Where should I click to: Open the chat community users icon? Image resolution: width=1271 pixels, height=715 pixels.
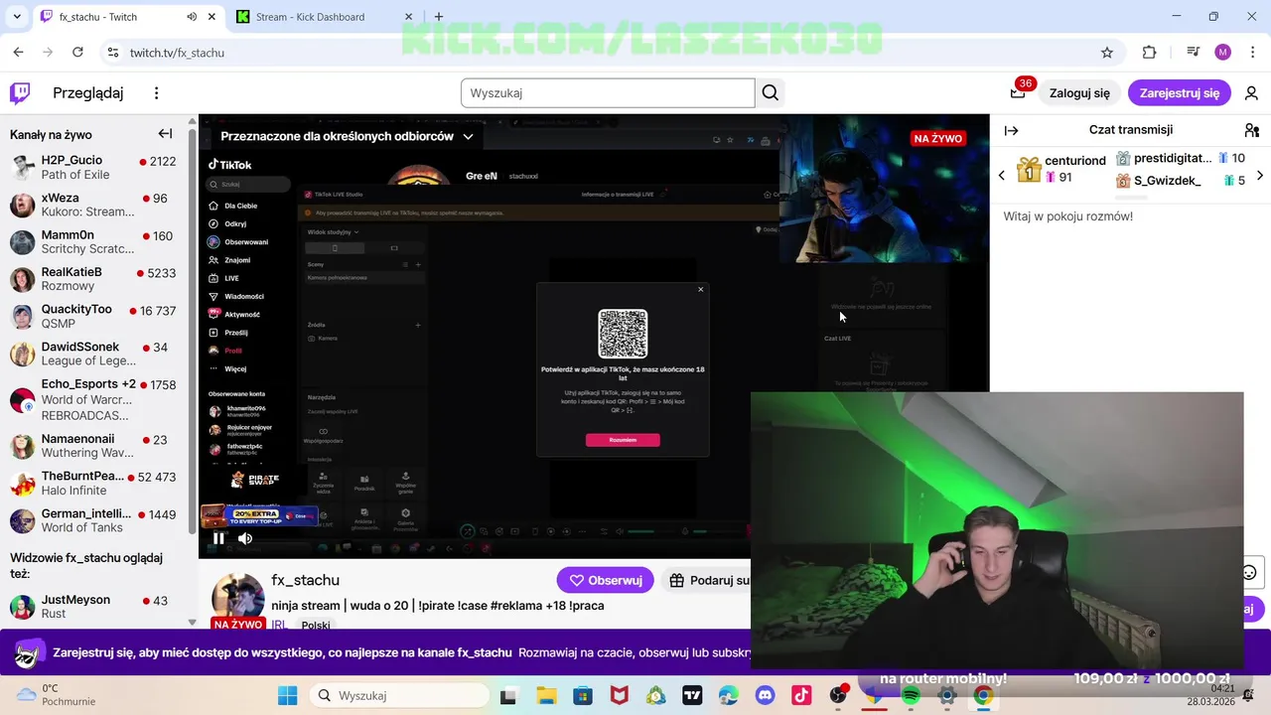point(1251,130)
